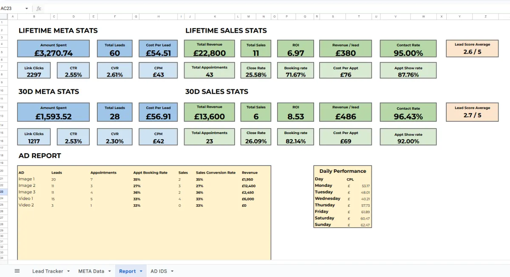Expand the name box dropdown arrow
The height and width of the screenshot is (277, 510).
click(27, 9)
